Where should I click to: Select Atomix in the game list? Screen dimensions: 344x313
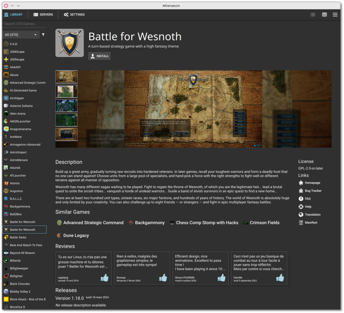click(24, 183)
